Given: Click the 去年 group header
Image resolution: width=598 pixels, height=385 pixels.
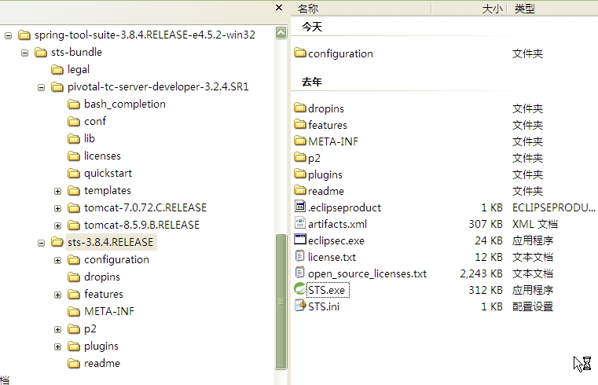Looking at the screenshot, I should [312, 82].
